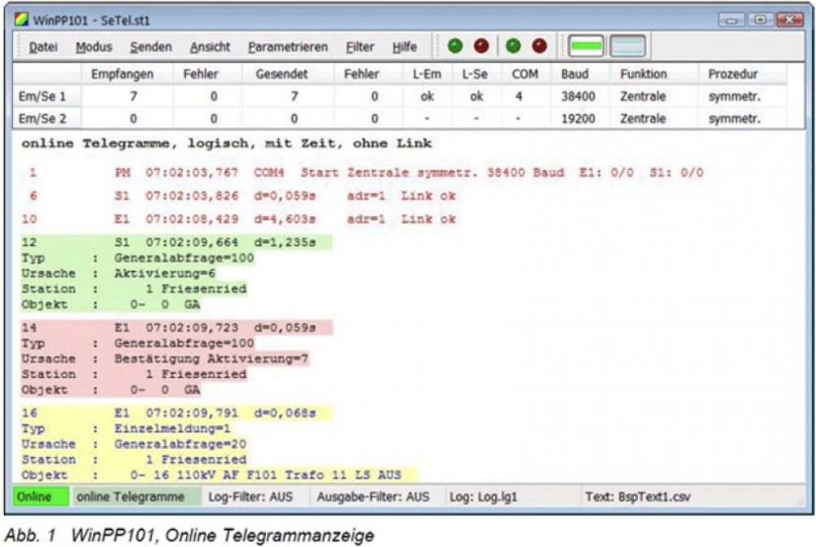
Task: Select the green telegram 12 header line
Action: coord(175,242)
